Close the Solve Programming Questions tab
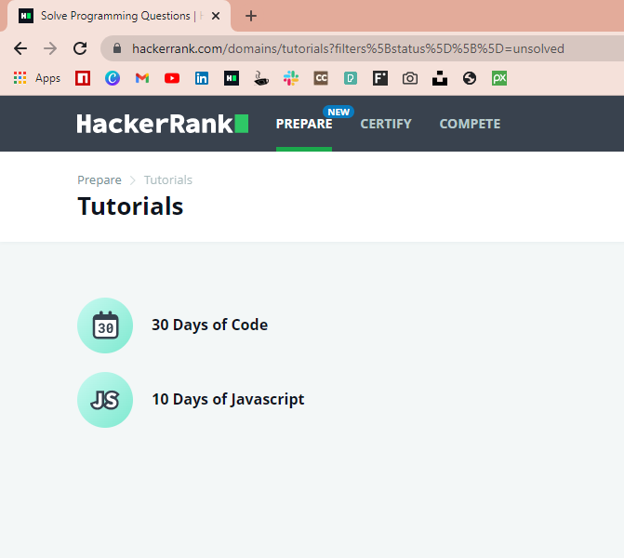Viewport: 624px width, 558px height. (216, 16)
